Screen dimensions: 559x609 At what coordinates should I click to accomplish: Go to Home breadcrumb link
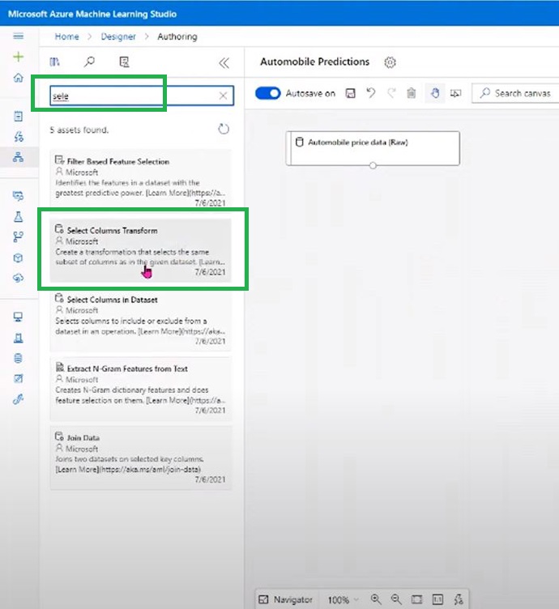click(x=66, y=36)
